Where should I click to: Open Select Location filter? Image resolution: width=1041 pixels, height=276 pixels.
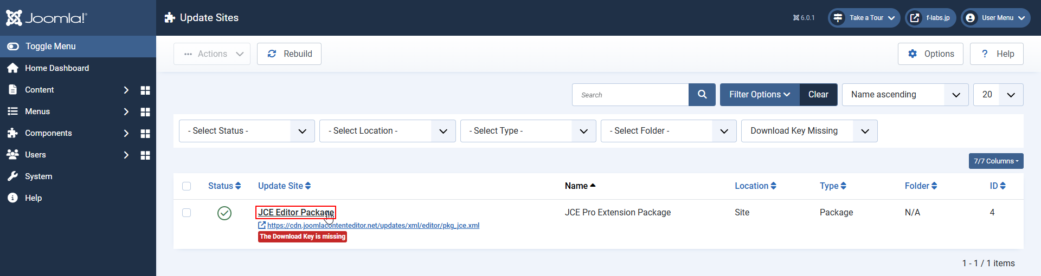pyautogui.click(x=387, y=131)
